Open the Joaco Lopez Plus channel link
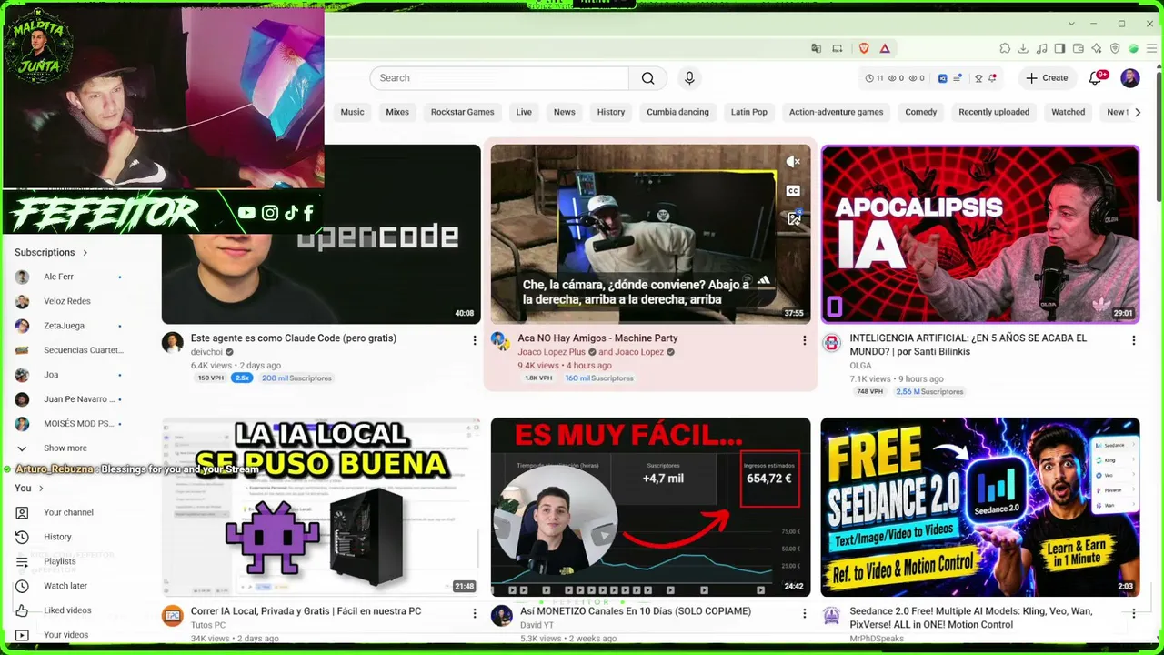Image resolution: width=1164 pixels, height=655 pixels. click(x=552, y=352)
